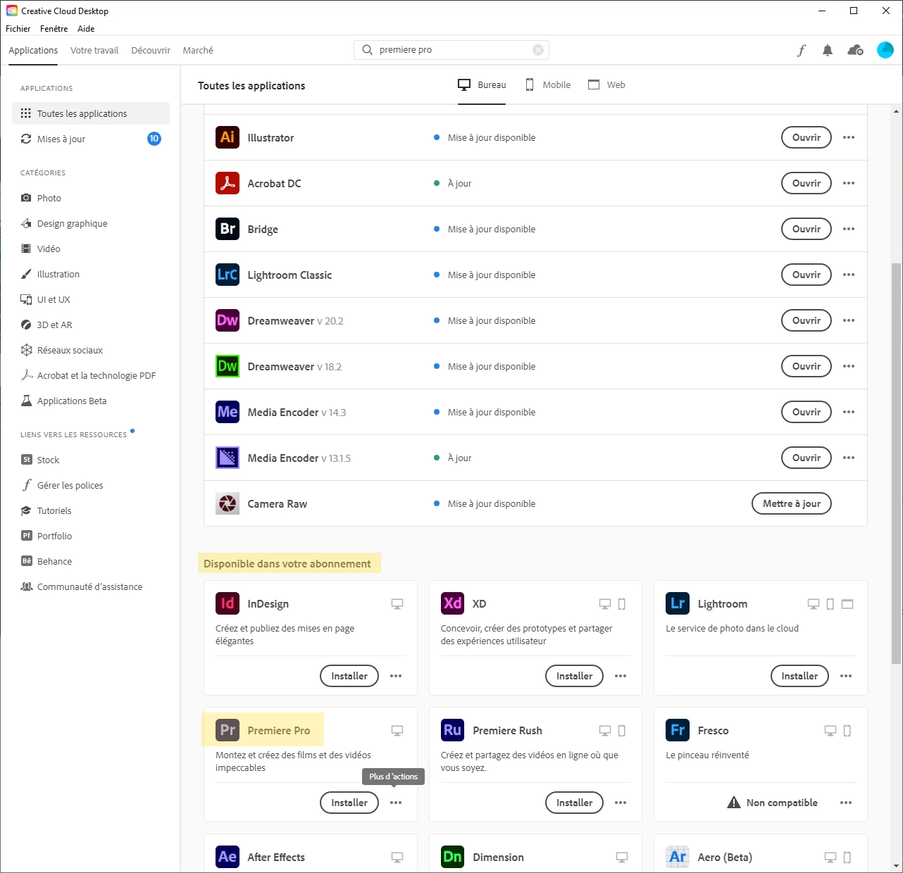The width and height of the screenshot is (903, 873).
Task: Click the Lightroom Classic app icon
Action: pyautogui.click(x=228, y=275)
